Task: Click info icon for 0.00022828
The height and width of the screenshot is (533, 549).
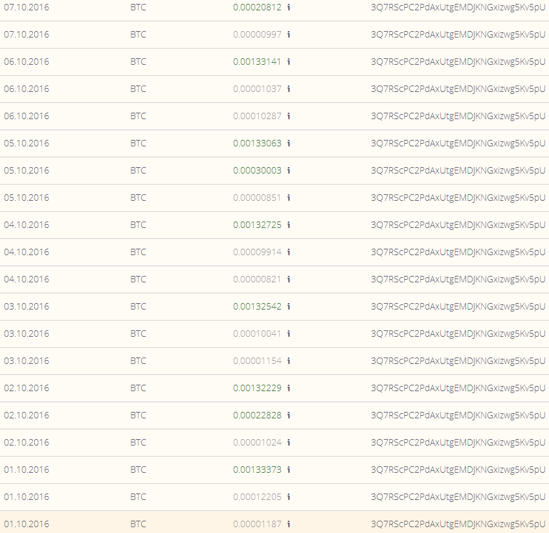Action: [289, 415]
